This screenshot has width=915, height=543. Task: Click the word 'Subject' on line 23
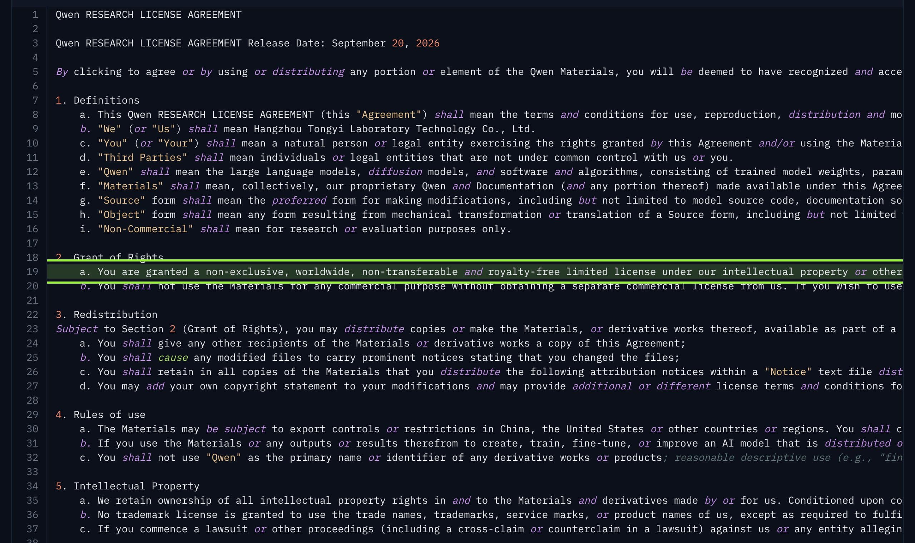tap(77, 329)
